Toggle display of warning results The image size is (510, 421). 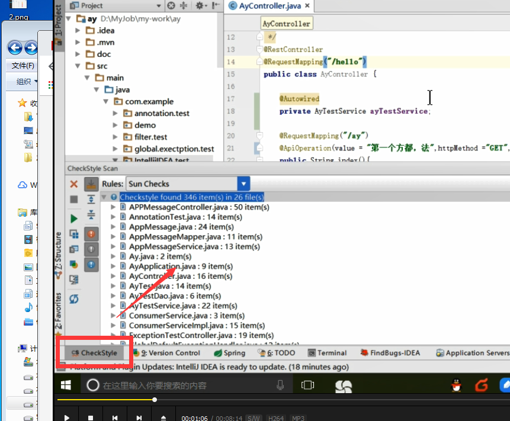91,249
